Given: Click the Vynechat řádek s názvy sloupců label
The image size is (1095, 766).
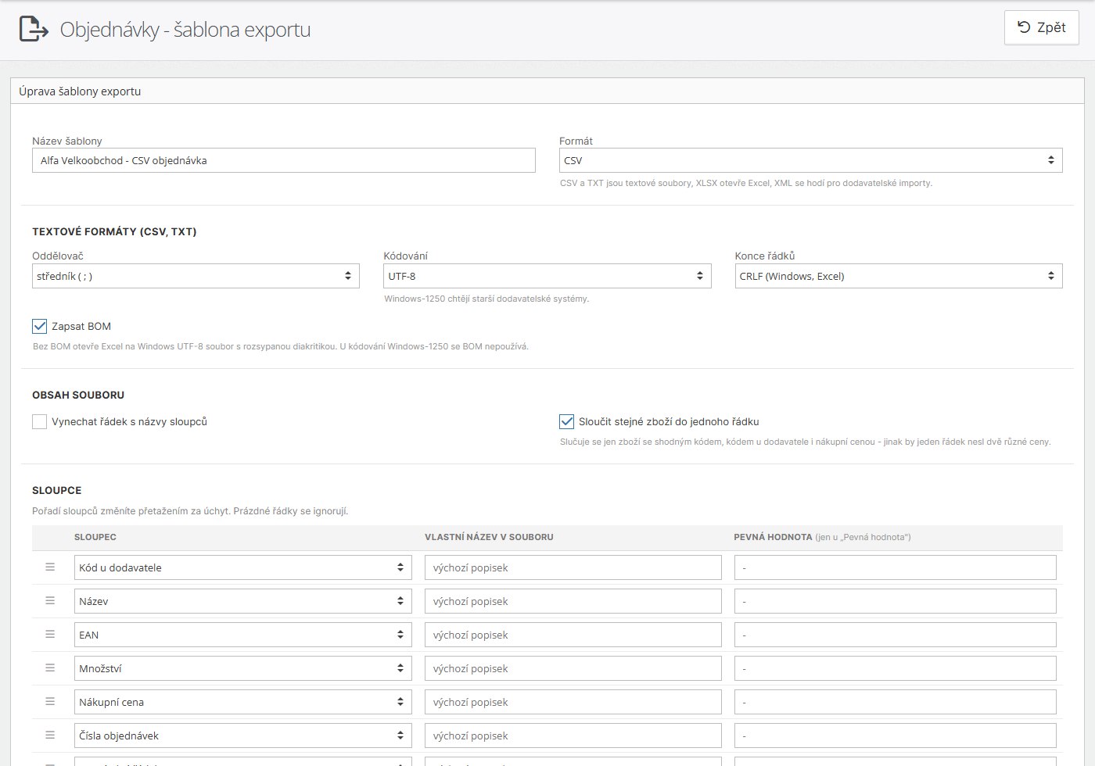Looking at the screenshot, I should point(129,421).
